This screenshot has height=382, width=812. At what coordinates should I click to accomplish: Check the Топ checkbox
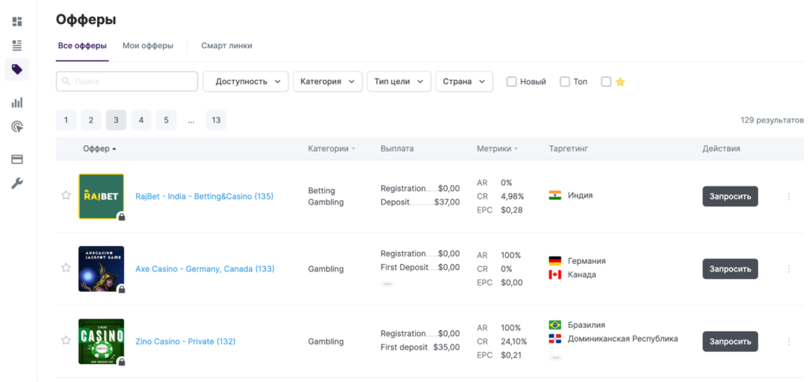(565, 82)
